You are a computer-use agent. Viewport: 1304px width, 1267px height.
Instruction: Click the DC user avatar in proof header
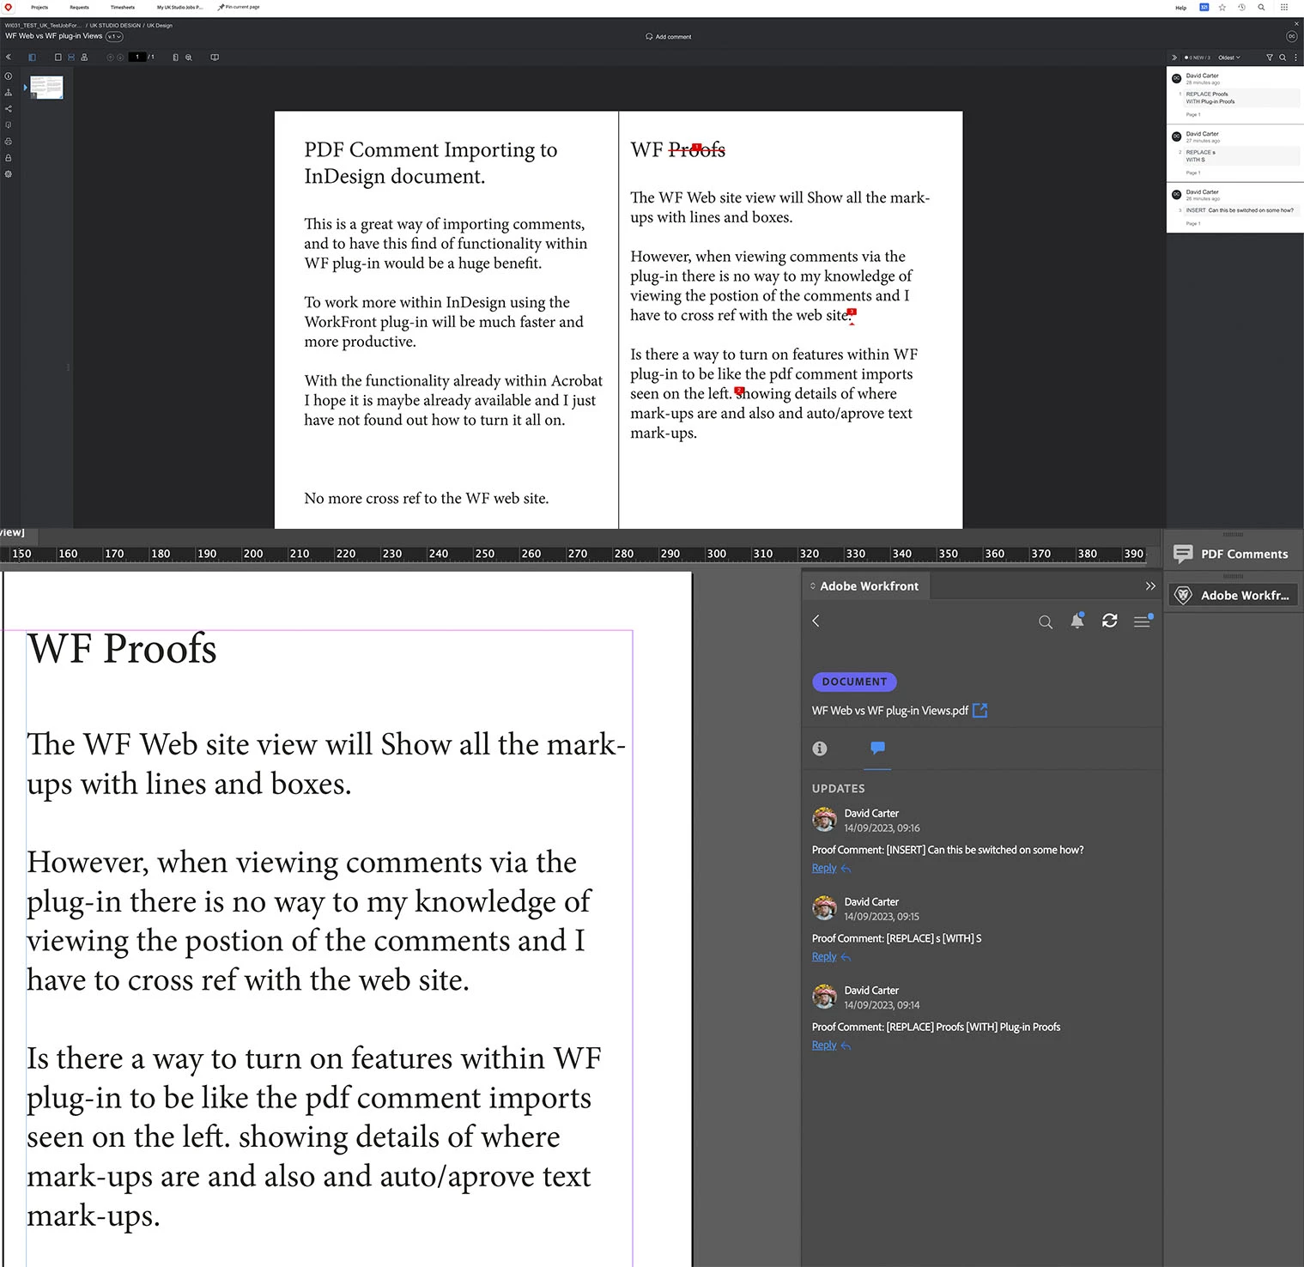[x=1291, y=36]
